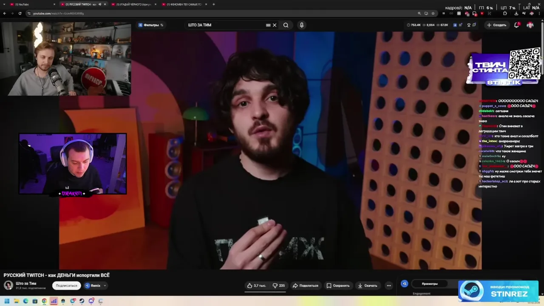Like the video with thumbs up
The width and height of the screenshot is (544, 306).
coord(256,286)
